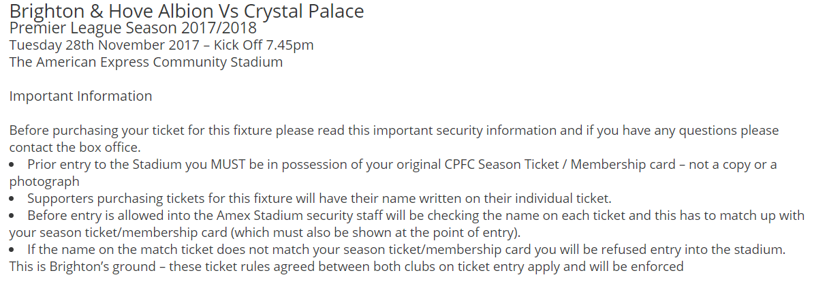Click the line starting 'This is Brighton's ground'
Viewport: 829px width, 288px height.
coord(346,267)
